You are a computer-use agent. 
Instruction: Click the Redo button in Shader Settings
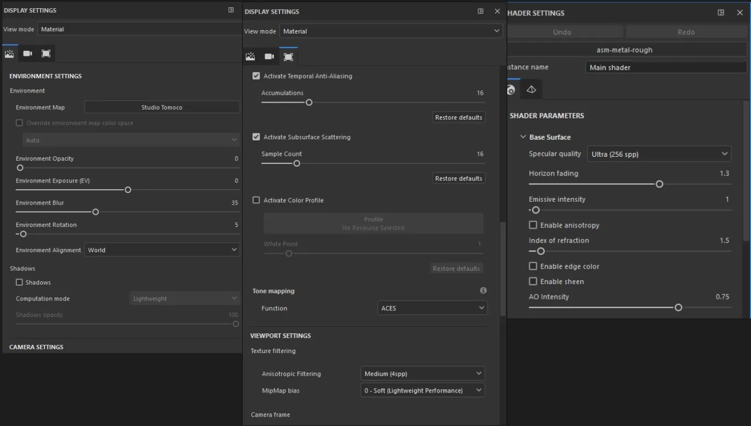pos(686,32)
